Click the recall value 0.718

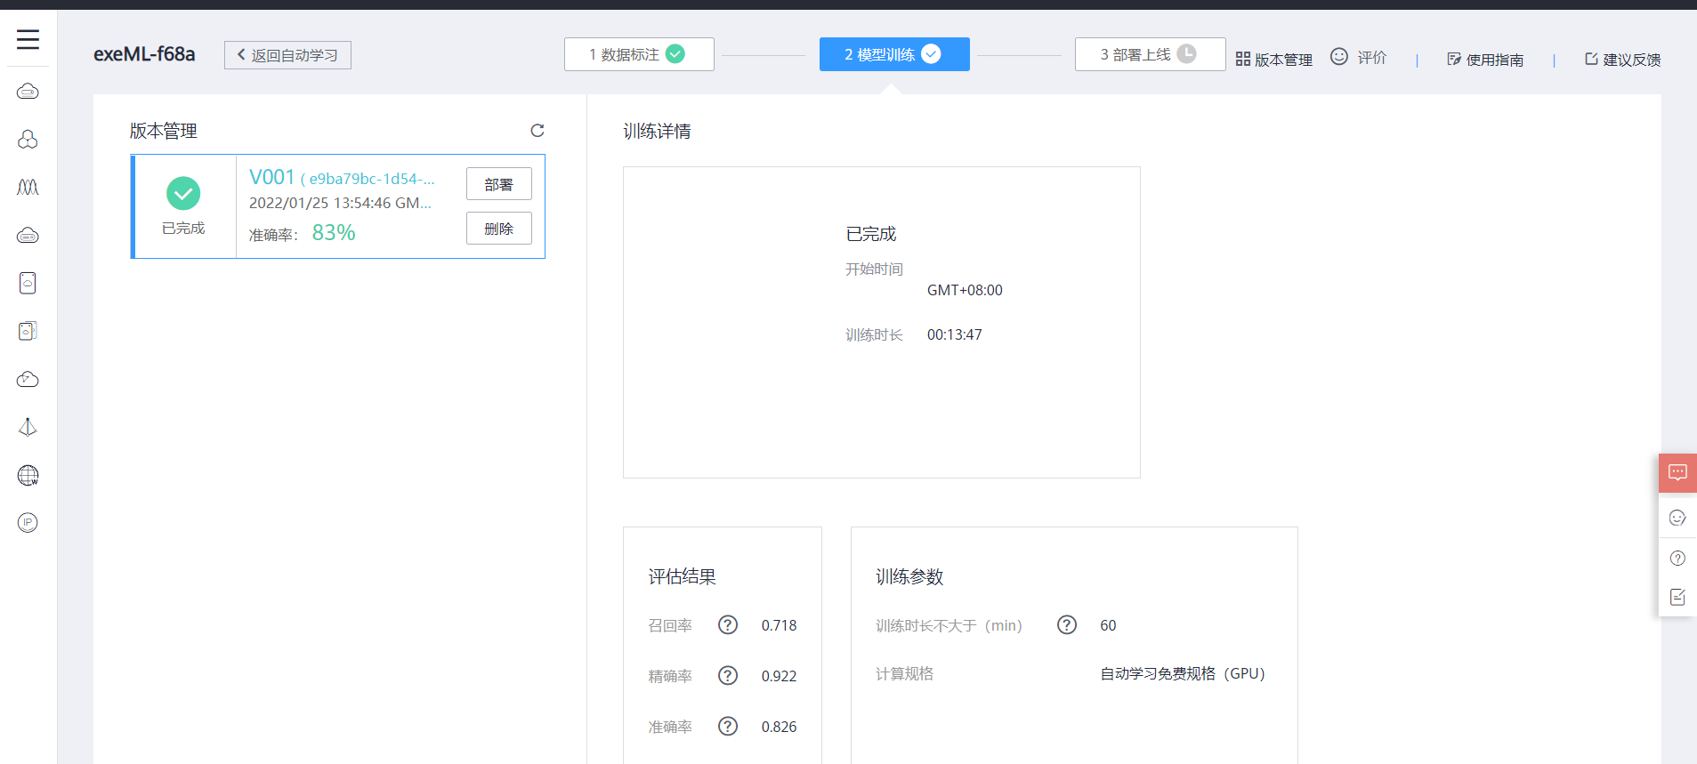(779, 625)
